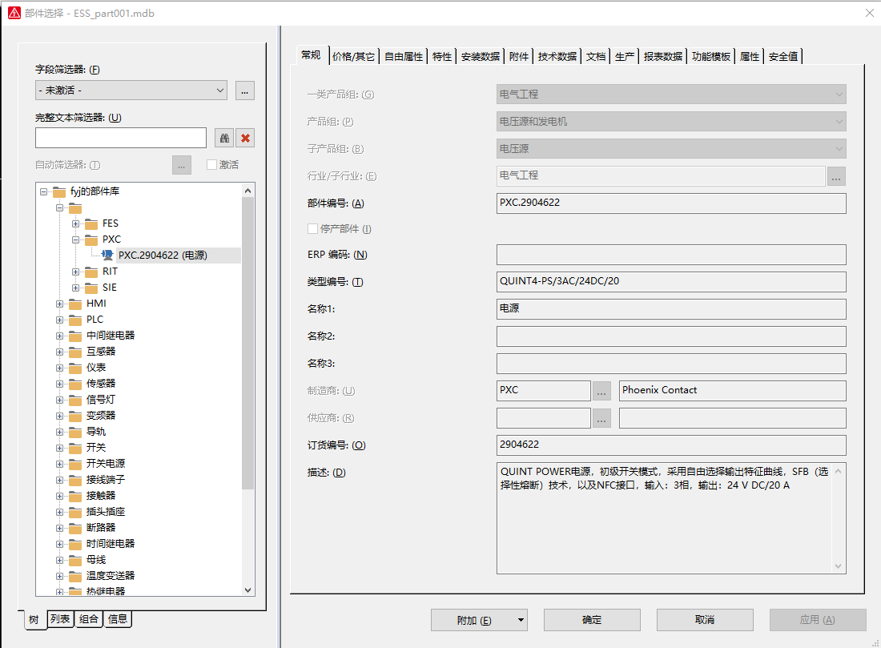Click the 取消 button
Screen dimensions: 881x648
(705, 620)
